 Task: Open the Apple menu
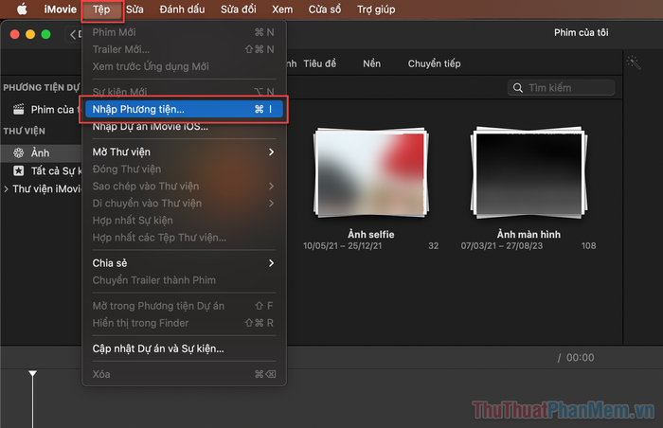[22, 9]
